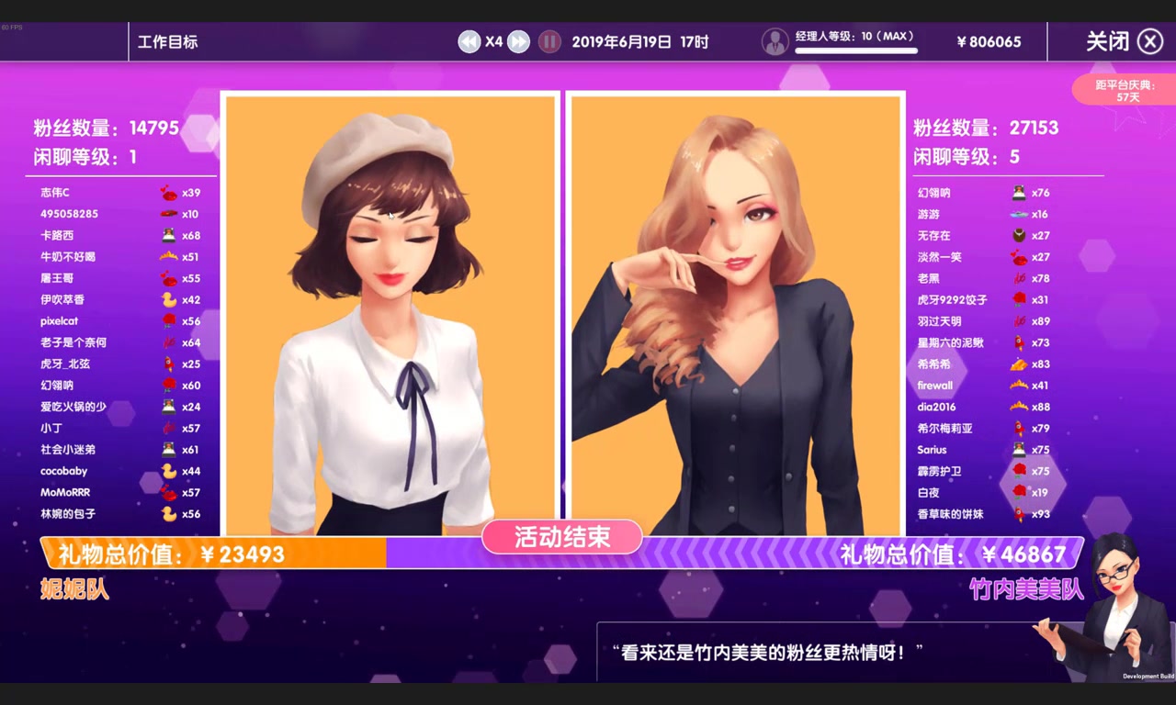Click the yacht gift icon beside 游游

(x=1018, y=214)
